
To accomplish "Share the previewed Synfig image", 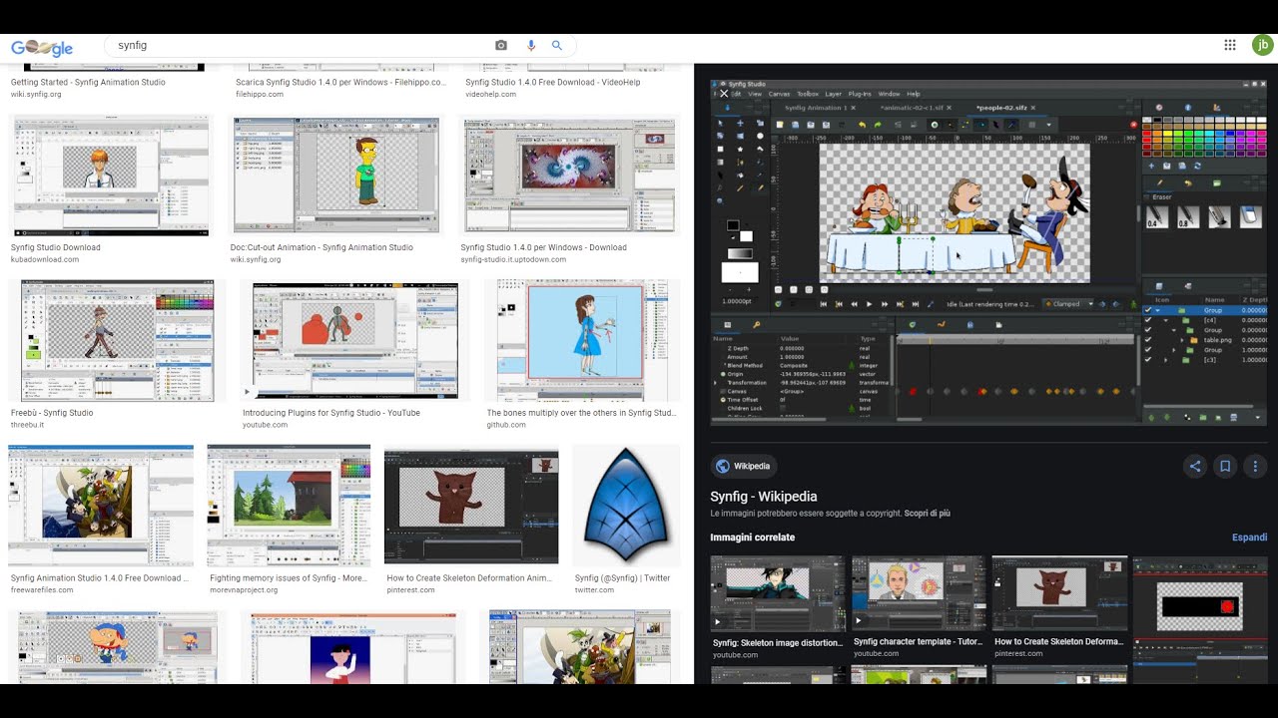I will (x=1194, y=466).
